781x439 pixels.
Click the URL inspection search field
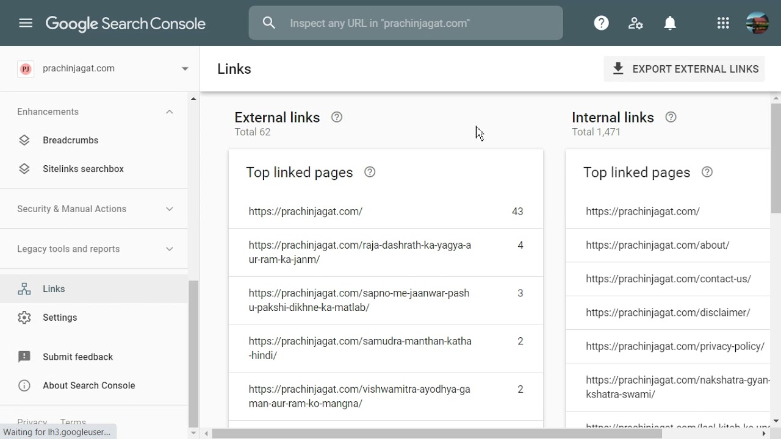[x=406, y=23]
